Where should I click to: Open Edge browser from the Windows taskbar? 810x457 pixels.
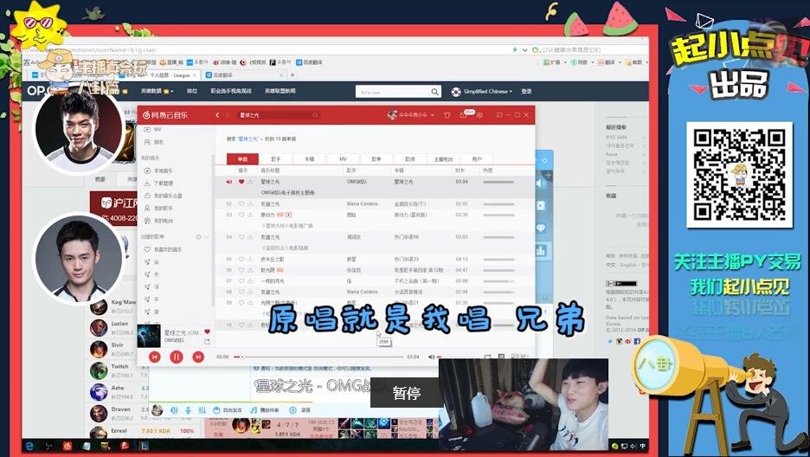(30, 445)
